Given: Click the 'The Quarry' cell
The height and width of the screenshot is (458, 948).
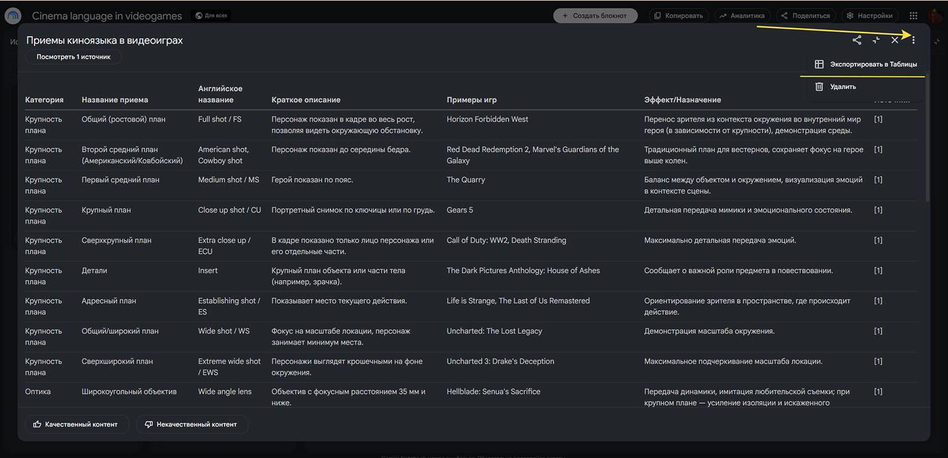Looking at the screenshot, I should tap(466, 180).
